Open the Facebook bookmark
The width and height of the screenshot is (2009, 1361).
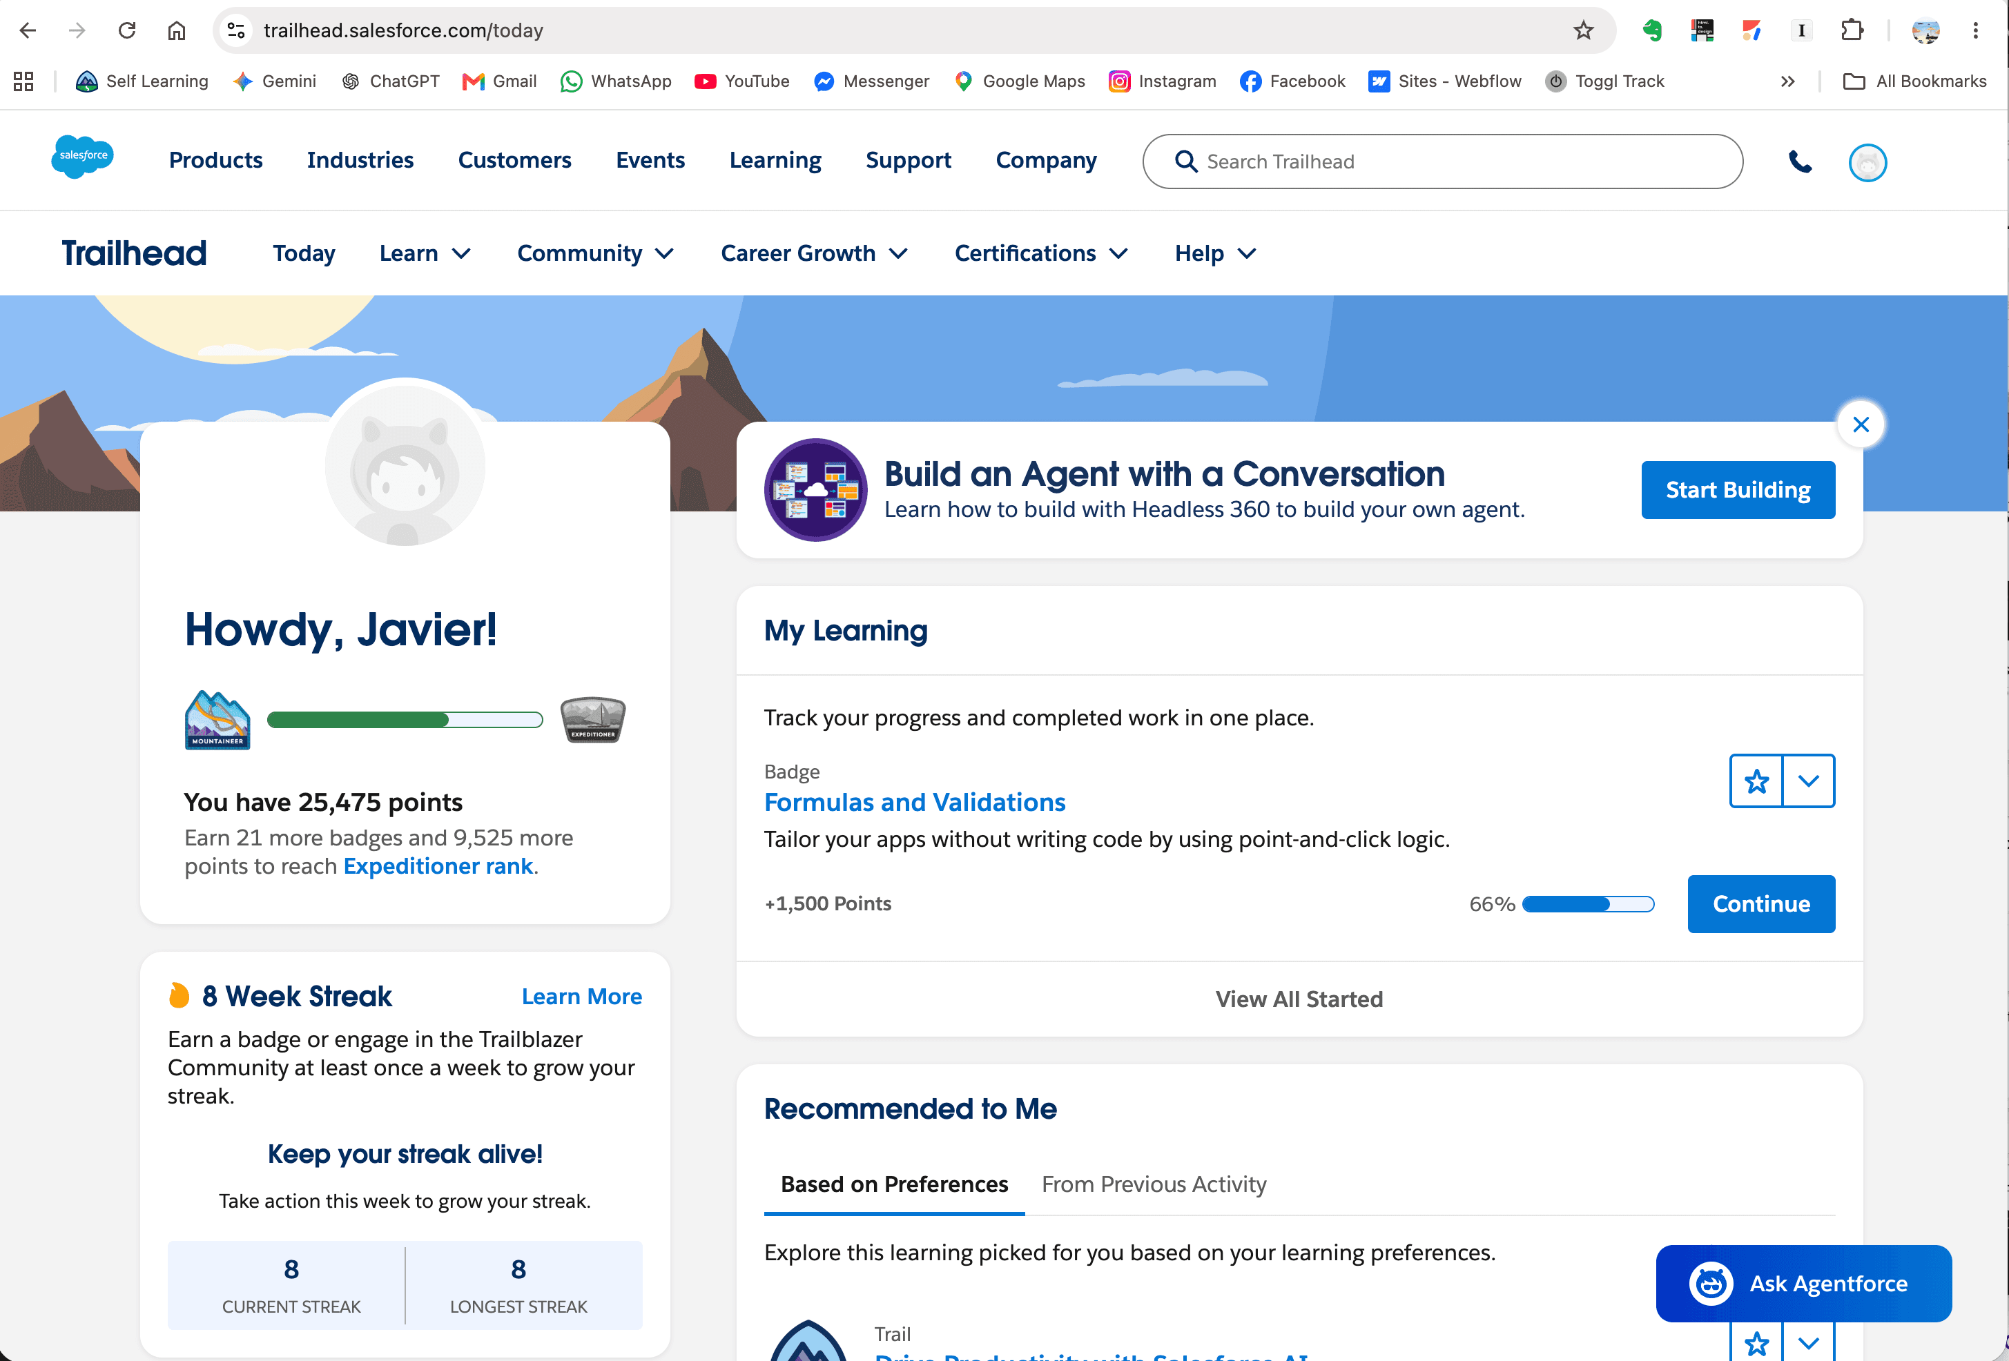pyautogui.click(x=1292, y=81)
